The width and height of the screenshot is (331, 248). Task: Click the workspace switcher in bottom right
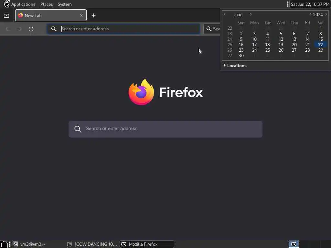click(x=294, y=244)
